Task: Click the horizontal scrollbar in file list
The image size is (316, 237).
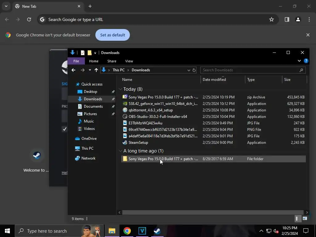Action: point(213,212)
